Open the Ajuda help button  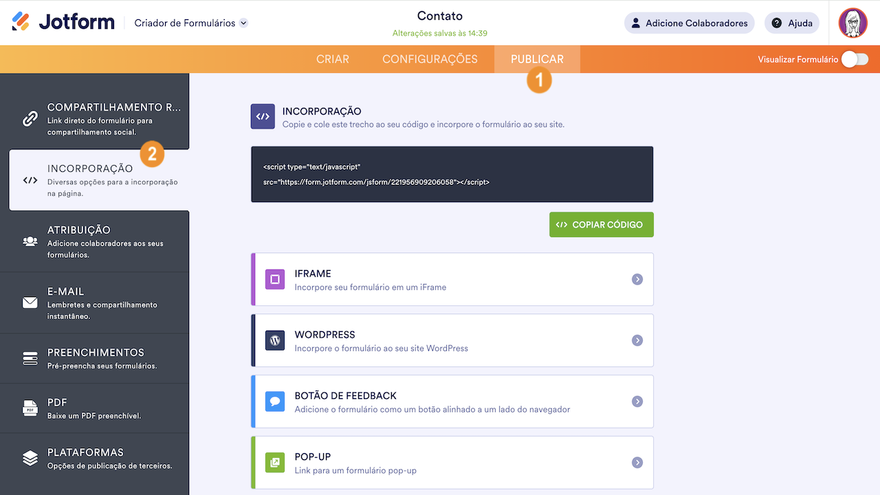click(792, 23)
